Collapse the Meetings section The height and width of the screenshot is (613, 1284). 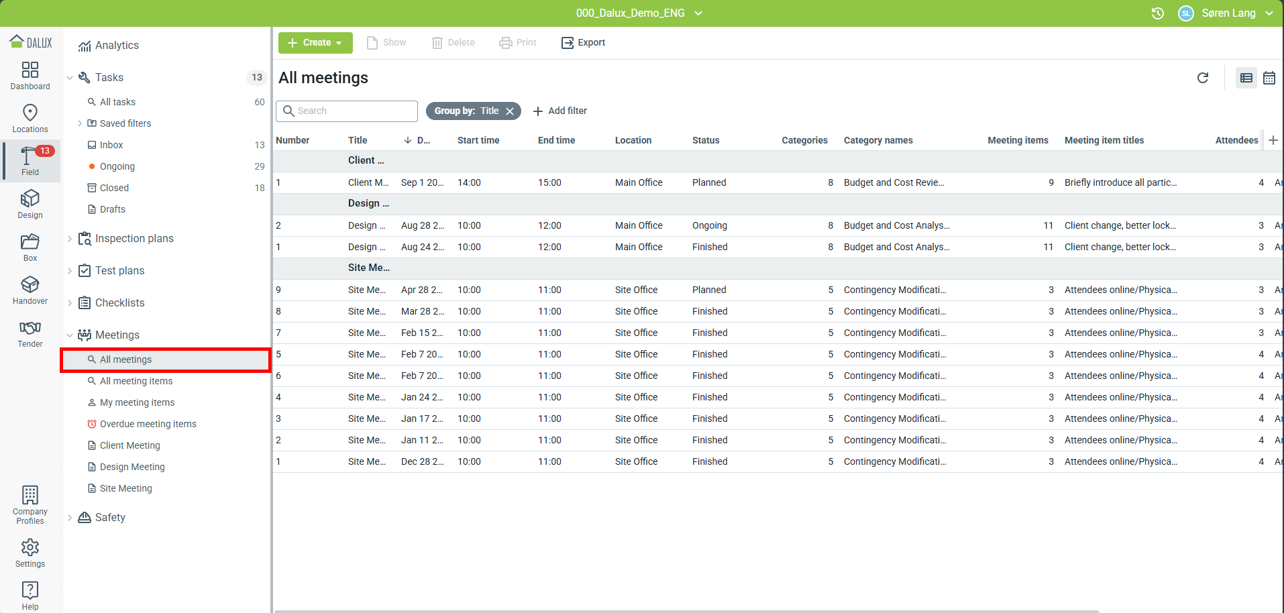tap(70, 335)
